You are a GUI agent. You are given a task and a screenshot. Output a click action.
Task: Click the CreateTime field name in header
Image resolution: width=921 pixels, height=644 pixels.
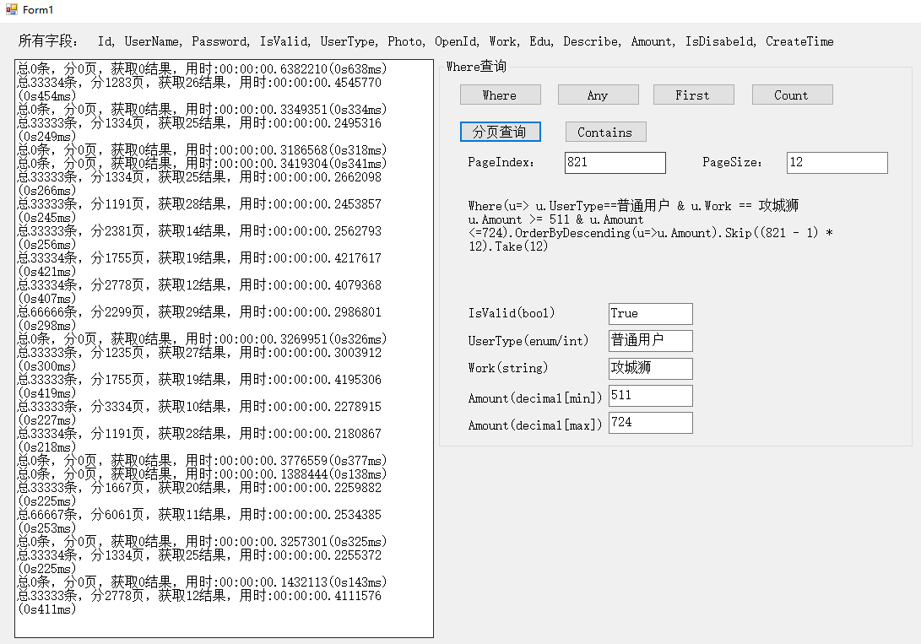click(799, 41)
